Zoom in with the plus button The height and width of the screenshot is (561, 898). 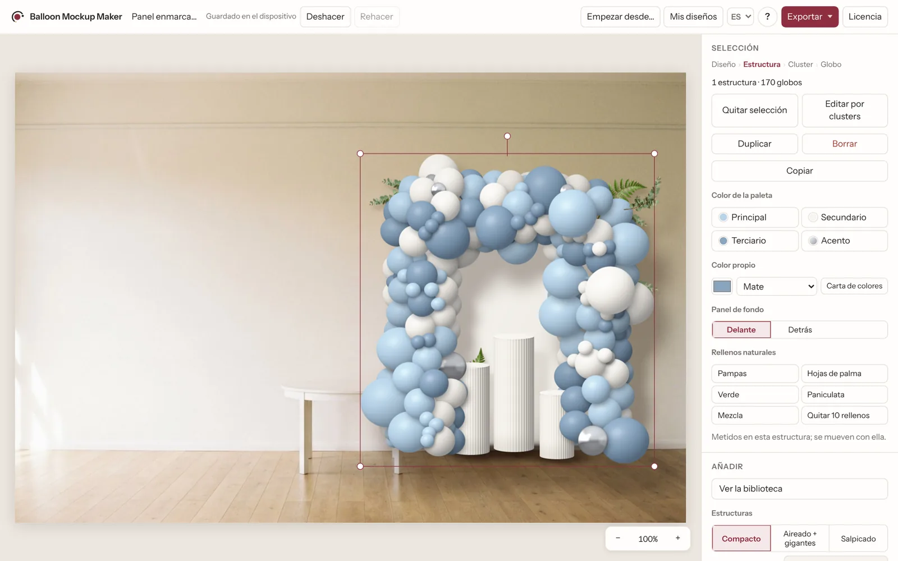tap(678, 539)
